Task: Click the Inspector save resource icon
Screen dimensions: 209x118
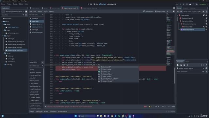Action: pos(184,65)
